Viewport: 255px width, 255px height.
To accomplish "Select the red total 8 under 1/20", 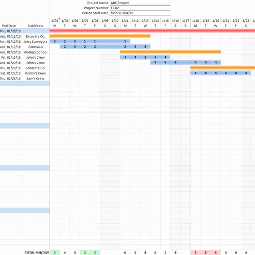I will coord(216,252).
